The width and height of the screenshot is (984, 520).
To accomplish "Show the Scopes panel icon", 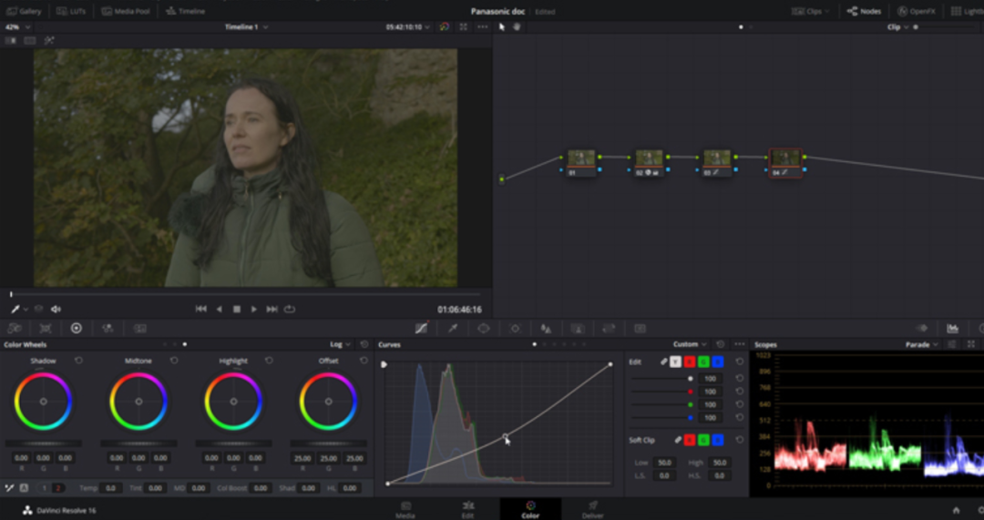I will click(x=952, y=328).
